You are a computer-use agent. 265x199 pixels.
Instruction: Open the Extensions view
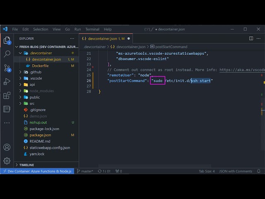7,95
